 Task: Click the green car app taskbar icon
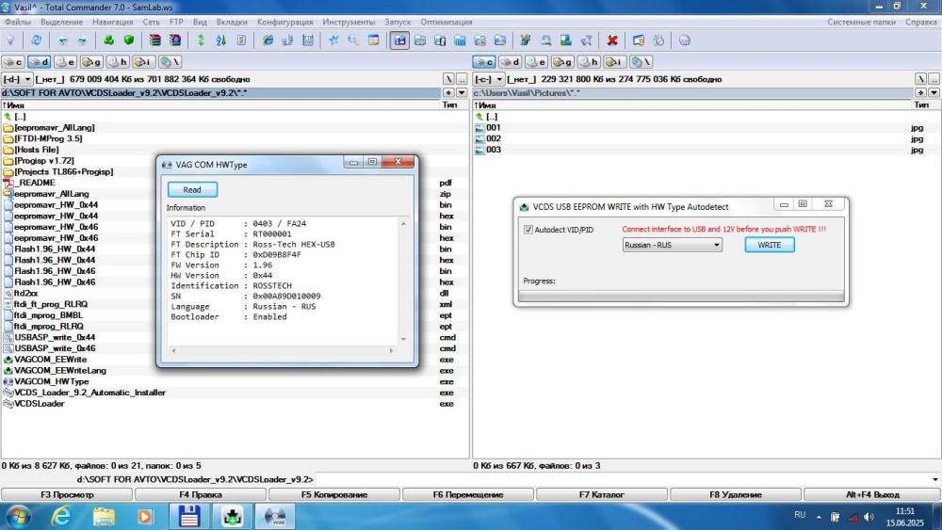(232, 516)
